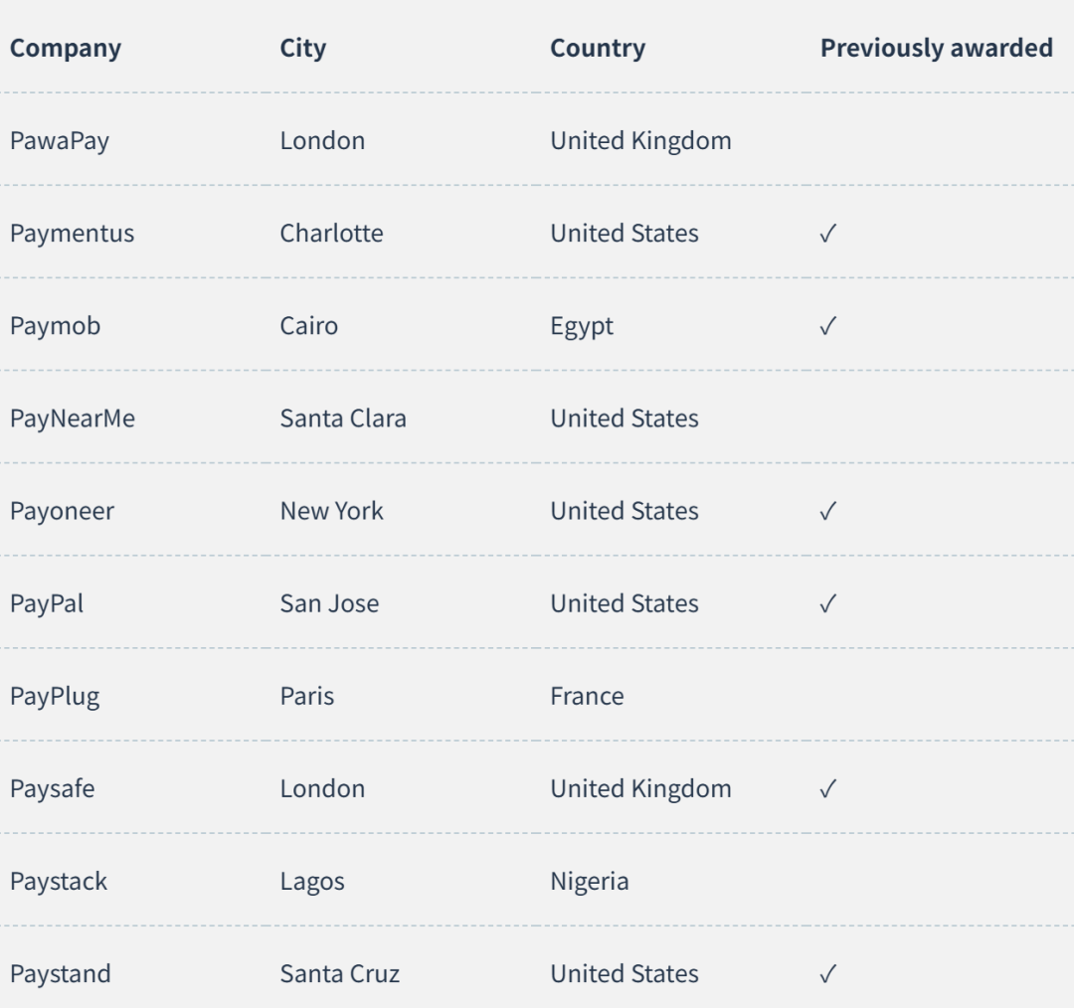Screen dimensions: 1074x1008
Task: Select the PayNearMe company name
Action: pyautogui.click(x=73, y=419)
